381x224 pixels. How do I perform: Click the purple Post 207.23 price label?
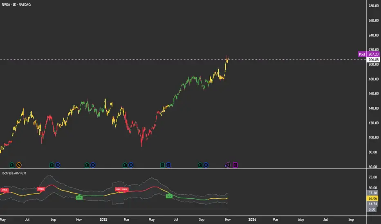point(369,54)
